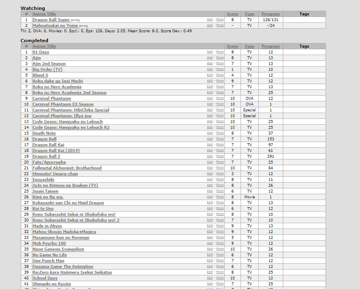This screenshot has height=289, width=360.
Task: Open the School Days title link
Action: pos(45,278)
